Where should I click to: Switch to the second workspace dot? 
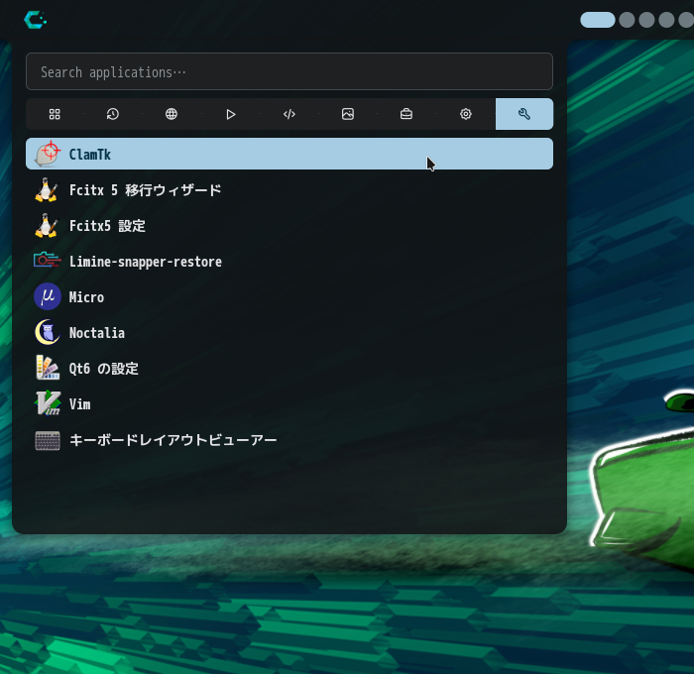[x=627, y=20]
